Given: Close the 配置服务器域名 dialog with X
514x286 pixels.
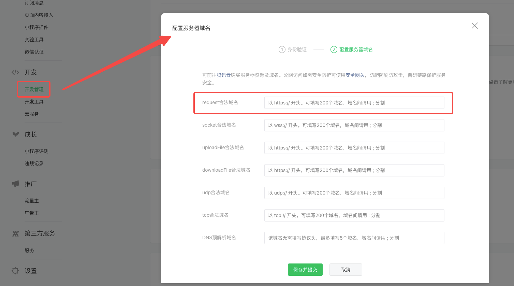Looking at the screenshot, I should 474,26.
